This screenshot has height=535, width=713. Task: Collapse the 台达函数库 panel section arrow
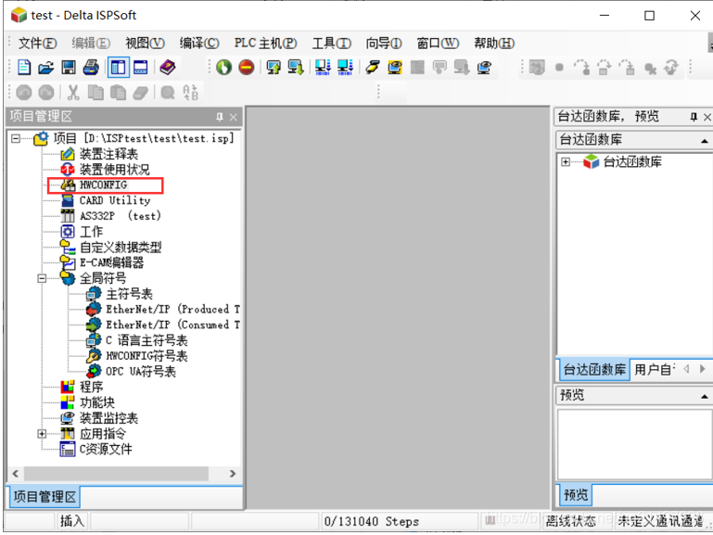704,140
